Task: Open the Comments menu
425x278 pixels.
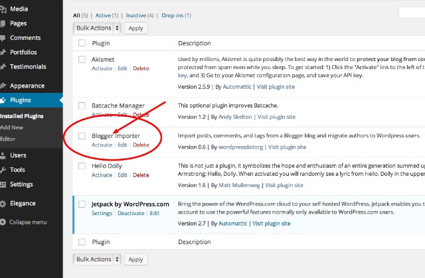Action: (x=25, y=38)
